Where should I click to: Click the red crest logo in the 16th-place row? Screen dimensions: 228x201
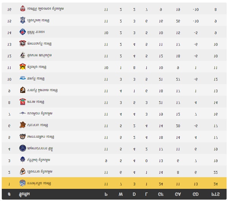tap(22, 8)
